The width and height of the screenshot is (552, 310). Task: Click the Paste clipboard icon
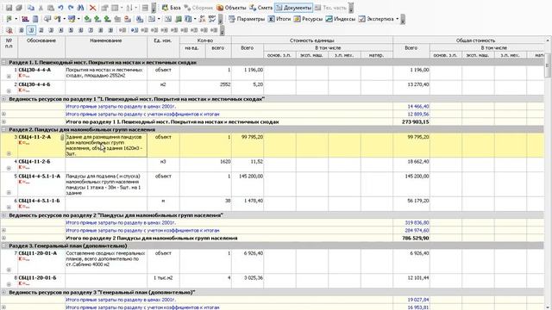[51, 8]
